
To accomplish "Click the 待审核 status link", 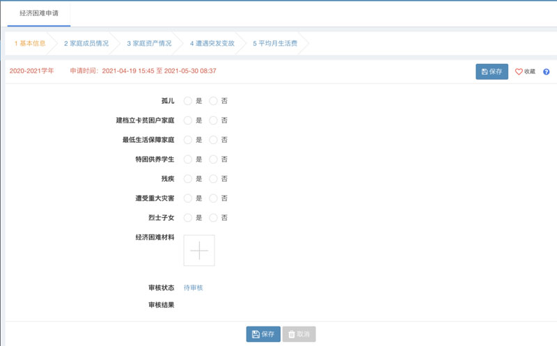I will (193, 288).
